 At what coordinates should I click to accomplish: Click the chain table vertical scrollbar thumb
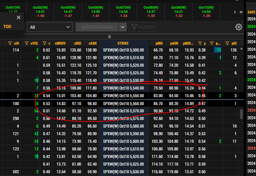(241, 114)
